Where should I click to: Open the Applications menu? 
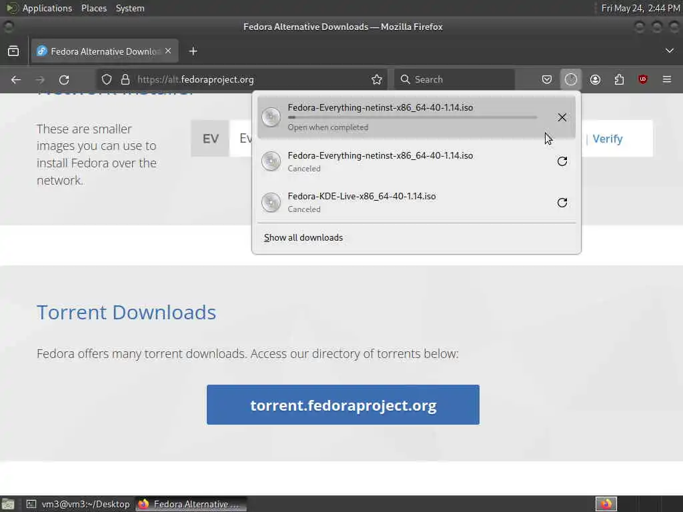click(47, 8)
